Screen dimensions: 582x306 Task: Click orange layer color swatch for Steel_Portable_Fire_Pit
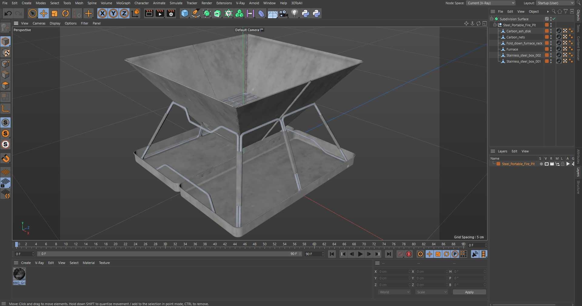(498, 164)
